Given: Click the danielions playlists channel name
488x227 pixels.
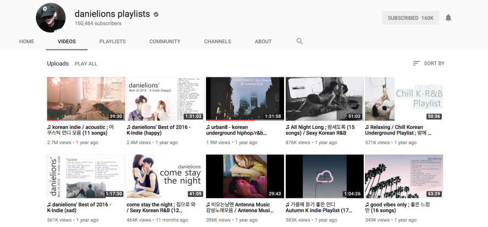Looking at the screenshot, I should tap(112, 14).
